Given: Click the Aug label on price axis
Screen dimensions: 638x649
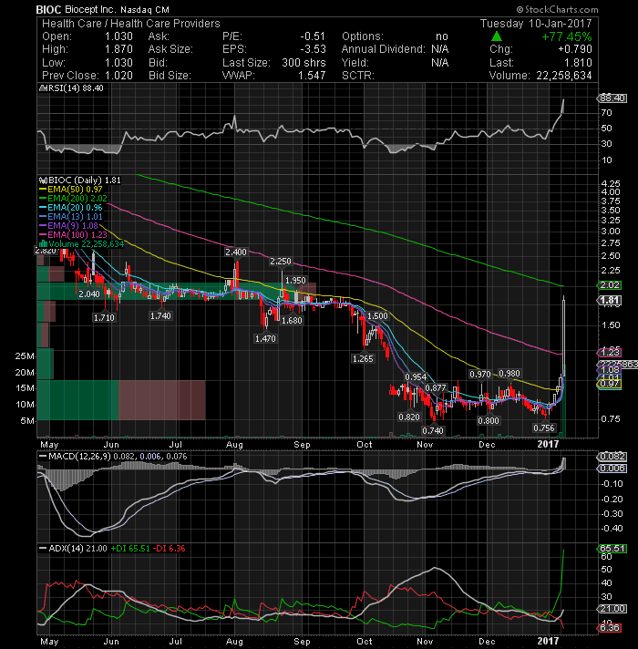Looking at the screenshot, I should click(234, 445).
